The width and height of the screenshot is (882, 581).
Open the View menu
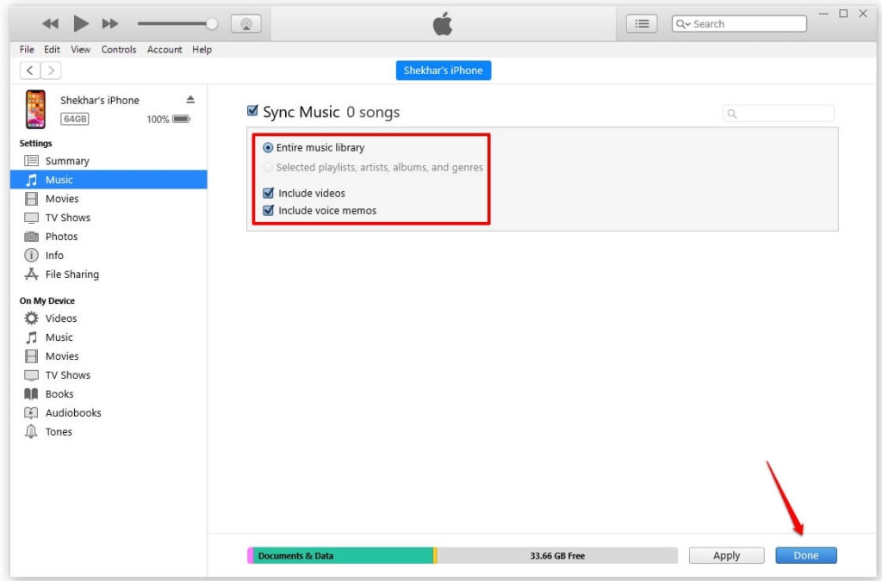pos(80,49)
